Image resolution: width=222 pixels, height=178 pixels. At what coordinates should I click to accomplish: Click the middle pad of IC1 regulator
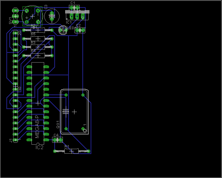coord(77,16)
